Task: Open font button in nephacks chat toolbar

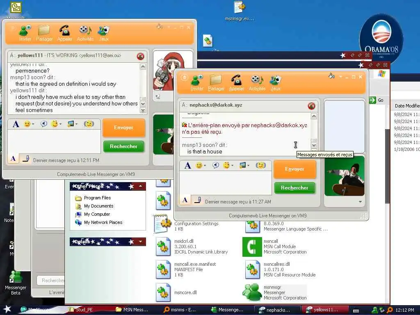Action: tap(188, 166)
